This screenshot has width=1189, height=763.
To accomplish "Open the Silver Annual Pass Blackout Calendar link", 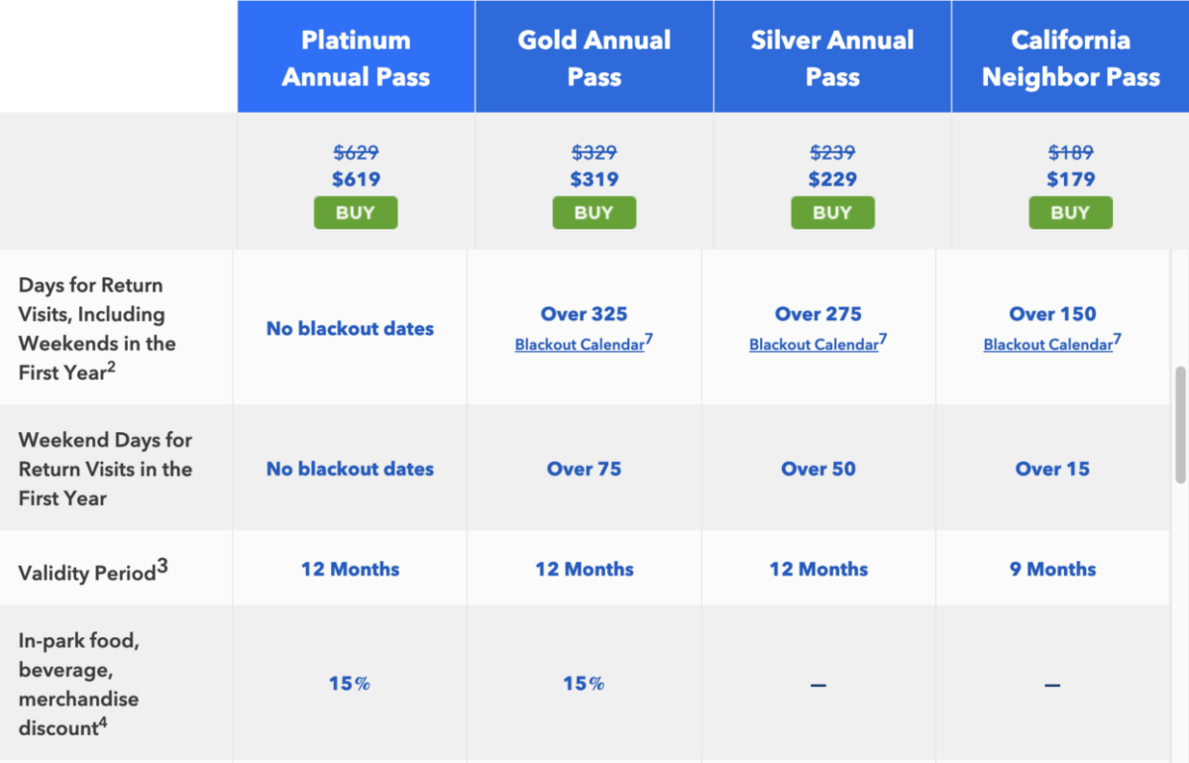I will point(812,345).
